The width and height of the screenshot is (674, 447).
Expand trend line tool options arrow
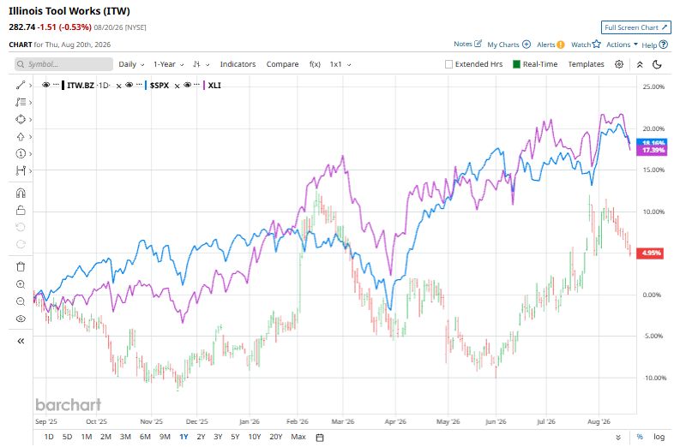(x=31, y=86)
